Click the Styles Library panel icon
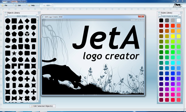The width and height of the screenshot is (186, 112). (x=159, y=13)
